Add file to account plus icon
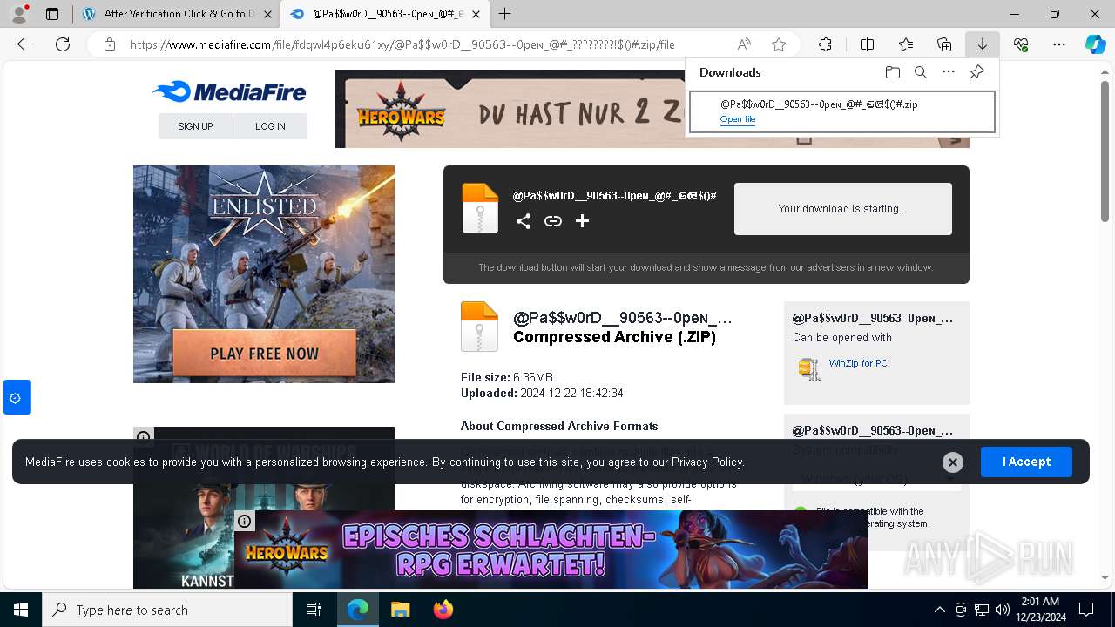Image resolution: width=1115 pixels, height=627 pixels. [583, 221]
